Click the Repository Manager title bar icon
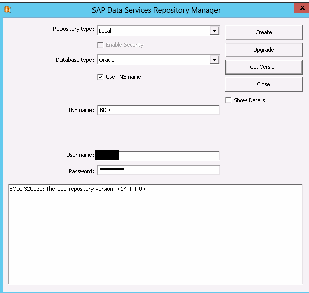Screen dimensions: 309x293 coord(7,10)
